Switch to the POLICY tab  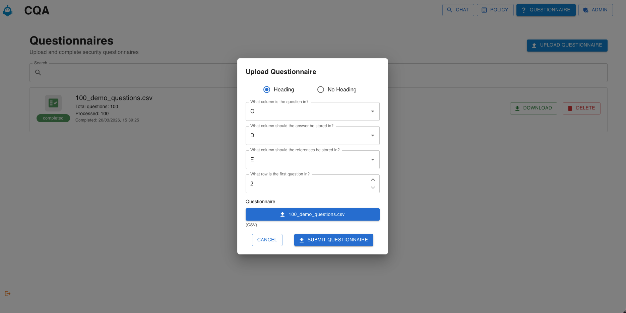tap(495, 10)
